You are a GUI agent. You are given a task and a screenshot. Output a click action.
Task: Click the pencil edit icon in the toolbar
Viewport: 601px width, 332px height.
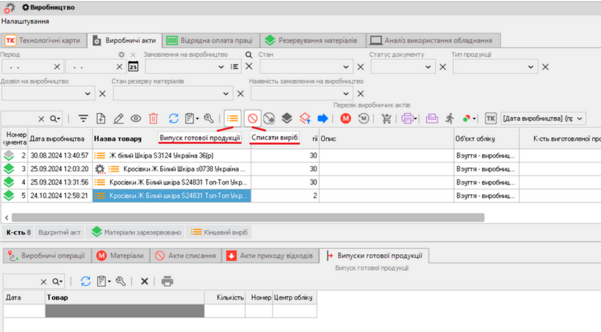tap(118, 119)
